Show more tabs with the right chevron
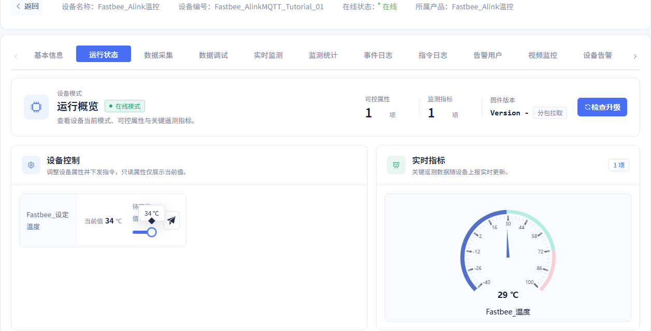Viewport: 651px width, 331px height. [635, 56]
